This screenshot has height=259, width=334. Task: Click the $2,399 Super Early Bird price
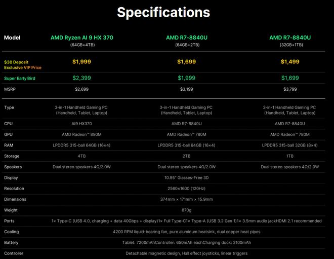pos(81,78)
